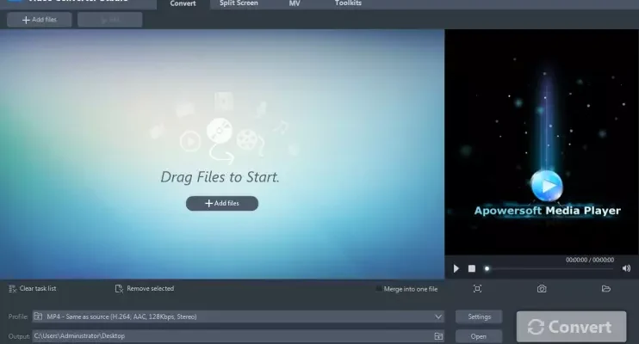Clear task list
This screenshot has width=639, height=344.
[33, 289]
